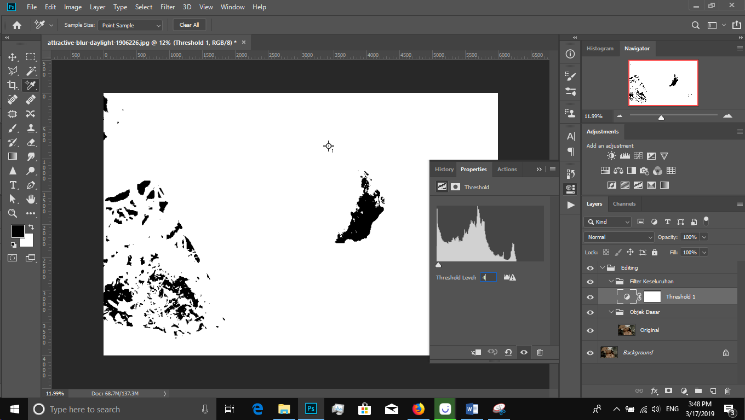Clip the adjustment to the layer below

click(x=476, y=352)
